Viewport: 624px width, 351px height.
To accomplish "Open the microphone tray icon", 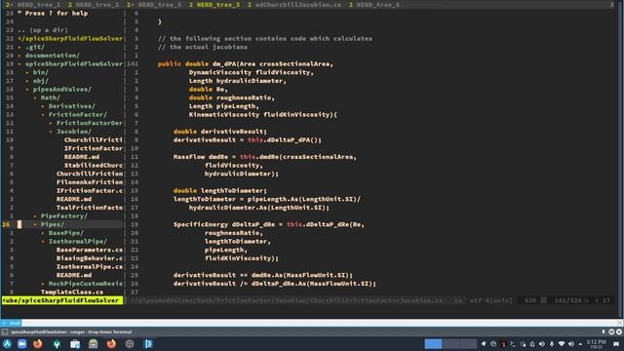I will point(552,344).
